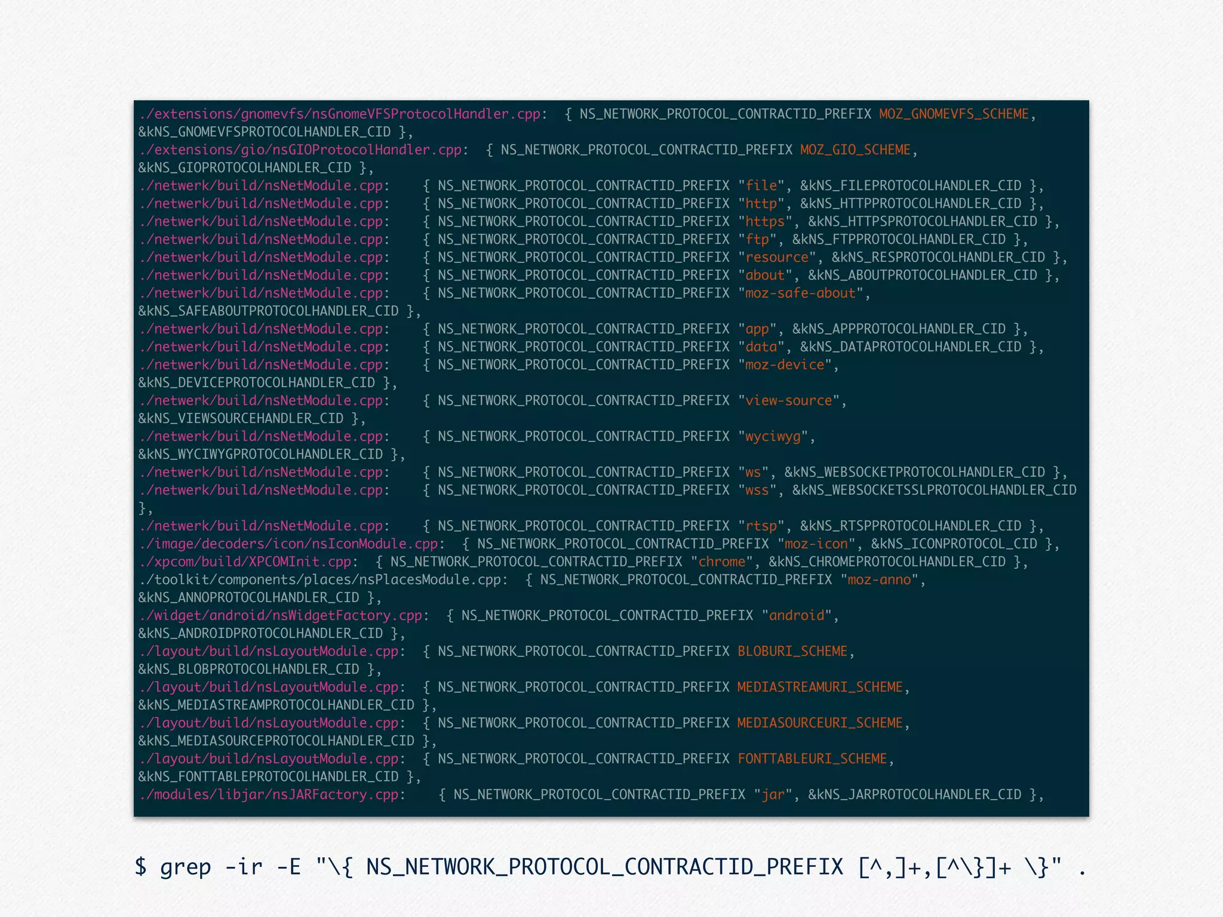Click &kNS_MEDIASOURCEPROTOCOLHANDLER_CID text
This screenshot has width=1223, height=917.
point(276,741)
